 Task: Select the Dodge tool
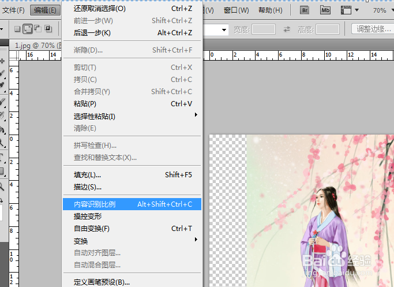click(x=2, y=143)
